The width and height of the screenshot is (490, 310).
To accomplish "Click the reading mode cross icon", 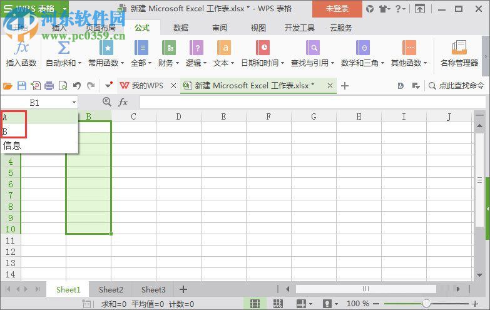I will pos(301,304).
